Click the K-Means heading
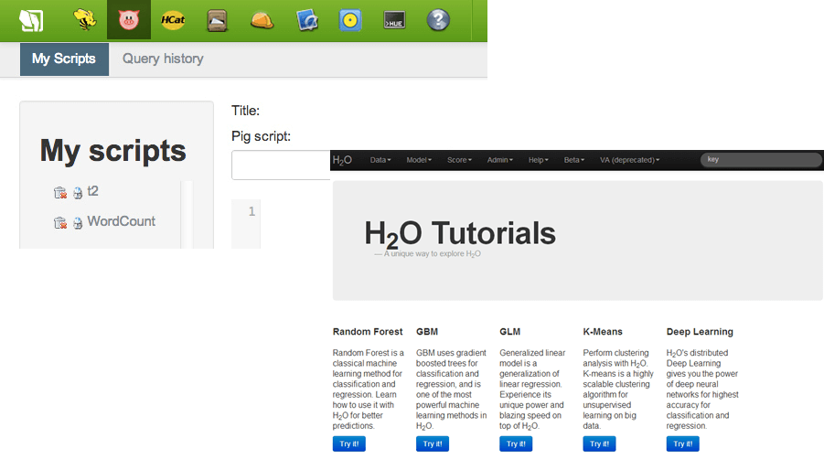This screenshot has height=459, width=824. (603, 332)
